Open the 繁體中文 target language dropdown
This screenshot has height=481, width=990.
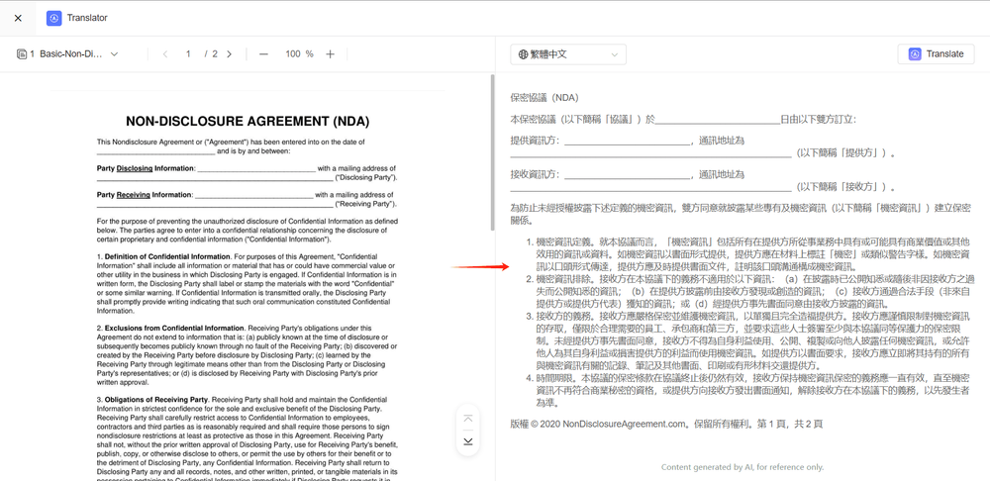568,54
